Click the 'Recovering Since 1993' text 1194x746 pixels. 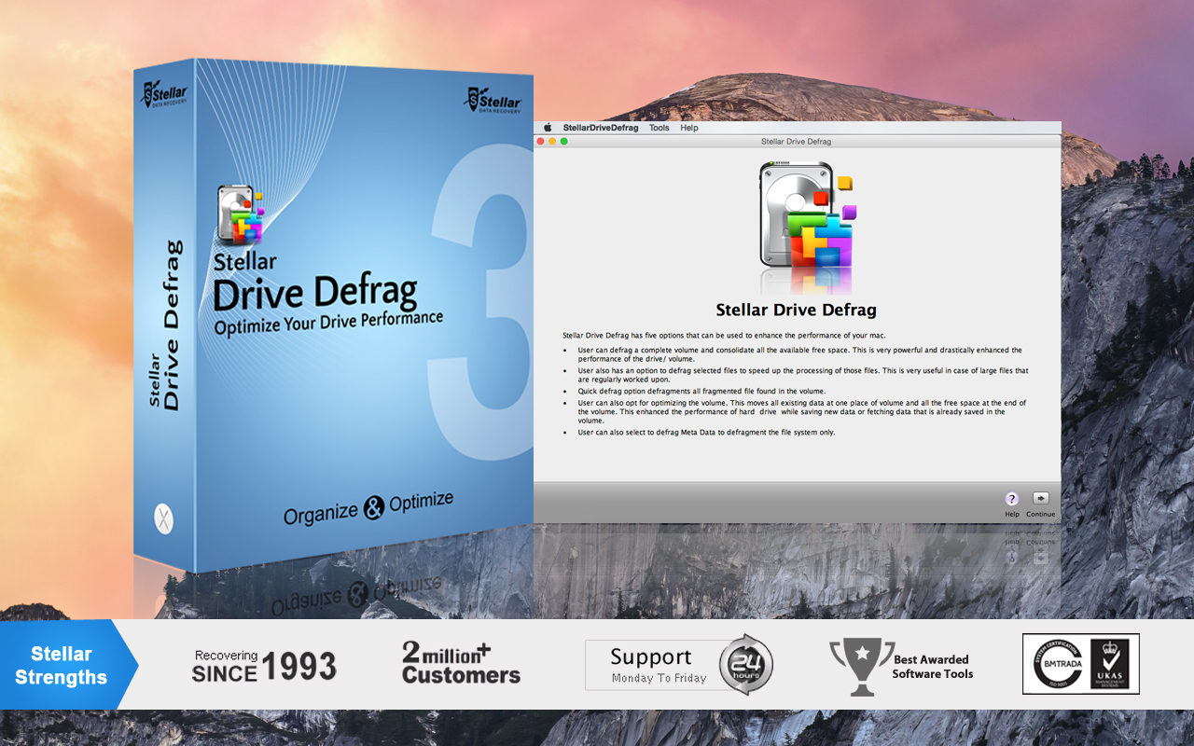(264, 666)
